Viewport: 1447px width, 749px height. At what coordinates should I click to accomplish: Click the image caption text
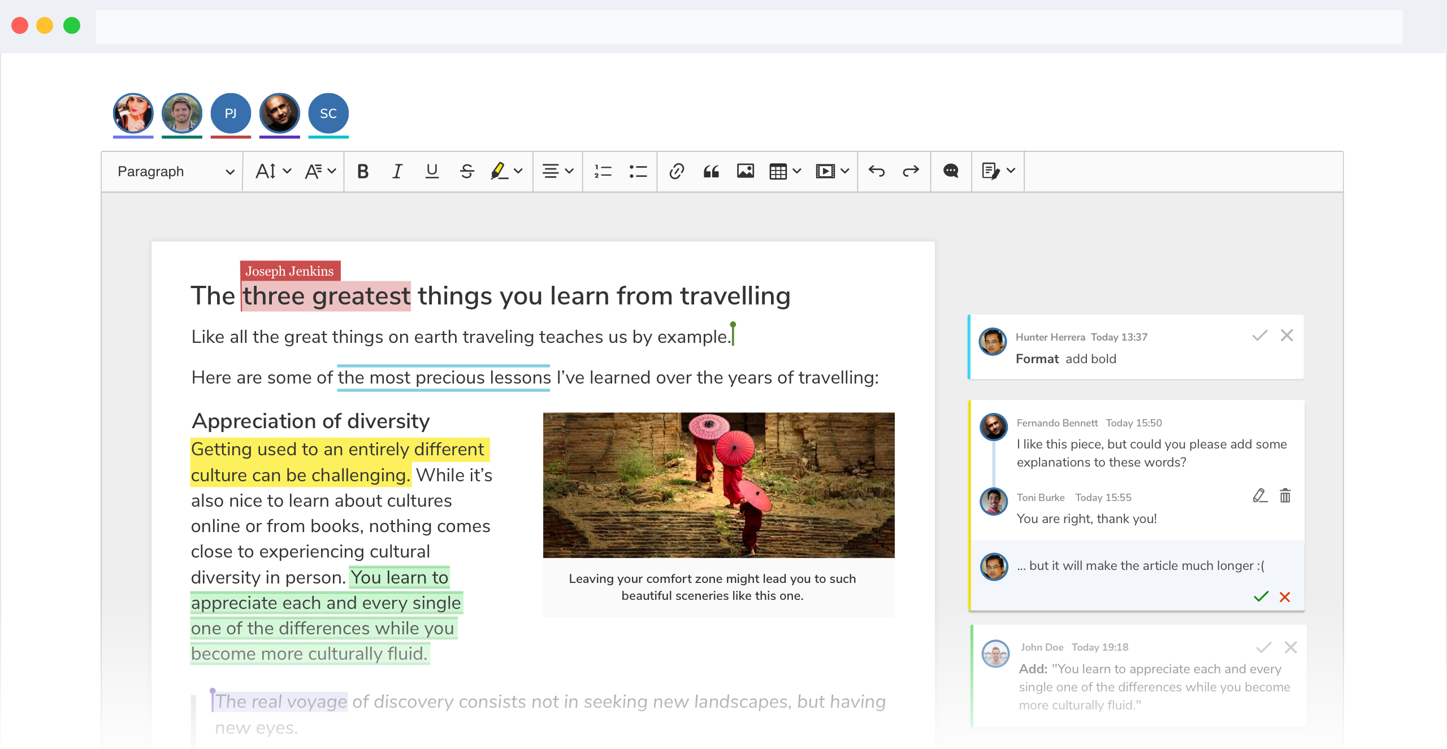712,587
